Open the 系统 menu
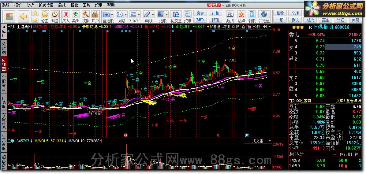 pos(6,5)
